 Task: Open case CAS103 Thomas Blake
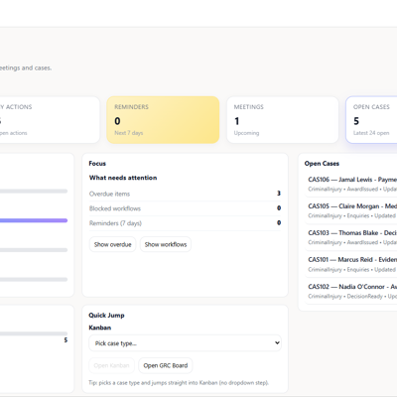[x=351, y=237]
